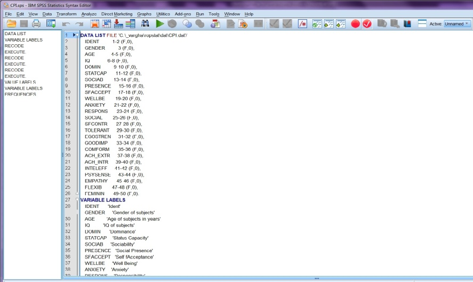Select FREQUENCIES in navigation pane
473x282 pixels.
[x=20, y=94]
